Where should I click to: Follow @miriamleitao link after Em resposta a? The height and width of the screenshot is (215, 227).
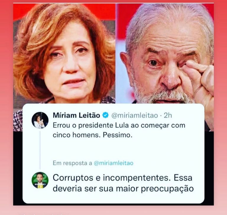[113, 163]
